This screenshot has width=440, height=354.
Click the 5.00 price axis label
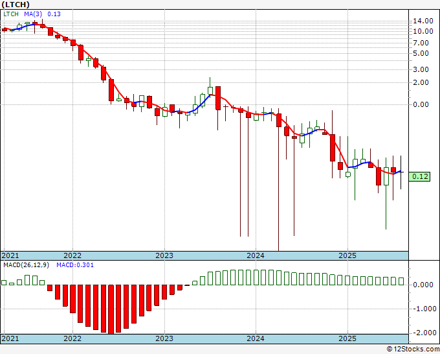[x=421, y=53]
